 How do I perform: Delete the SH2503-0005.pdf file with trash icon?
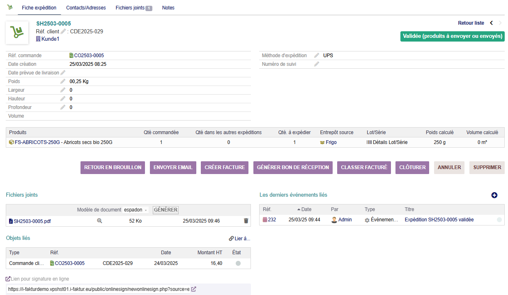[x=246, y=221]
